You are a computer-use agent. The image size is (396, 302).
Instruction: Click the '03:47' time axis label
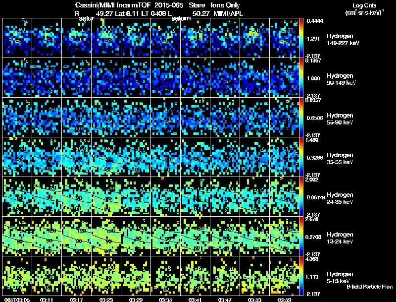coord(225,300)
